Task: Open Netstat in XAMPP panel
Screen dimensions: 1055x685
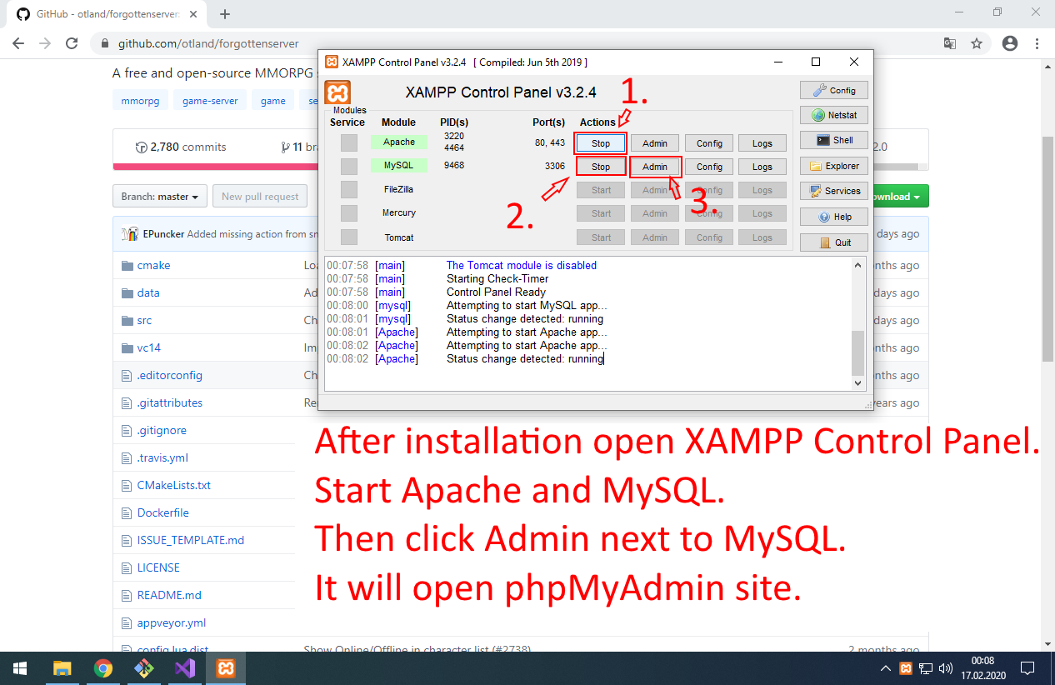Action: 834,115
